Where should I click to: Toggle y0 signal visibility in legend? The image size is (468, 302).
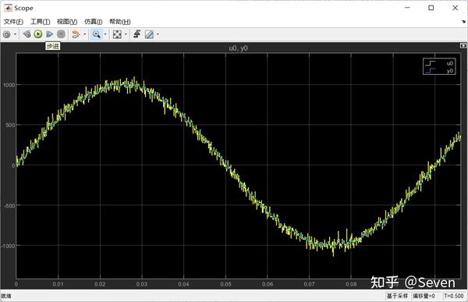(439, 71)
